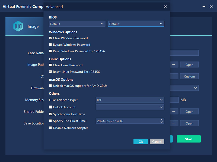
Task: Click the guest time field 2024-09-27 14:16
Action: (x=130, y=121)
